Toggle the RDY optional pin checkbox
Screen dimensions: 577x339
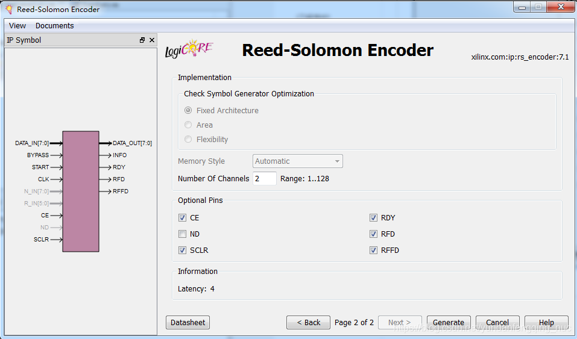click(373, 217)
